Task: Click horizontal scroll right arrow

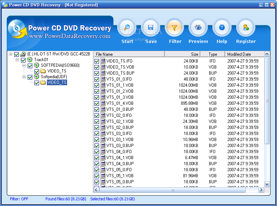Action: point(261,190)
